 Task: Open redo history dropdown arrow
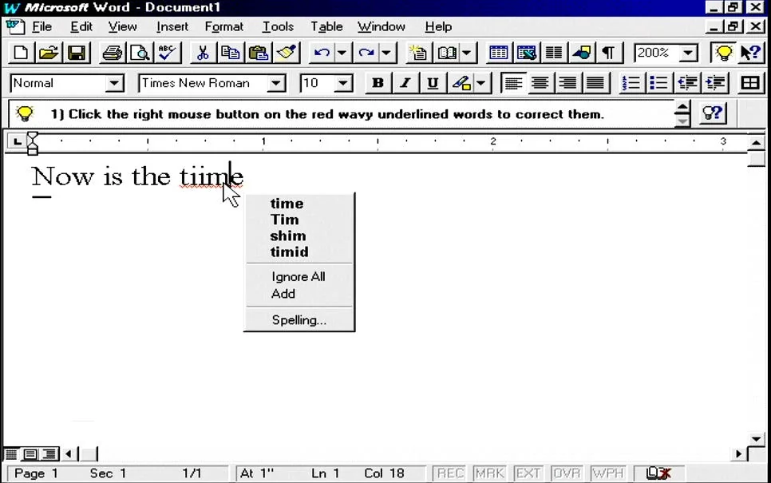coord(386,53)
